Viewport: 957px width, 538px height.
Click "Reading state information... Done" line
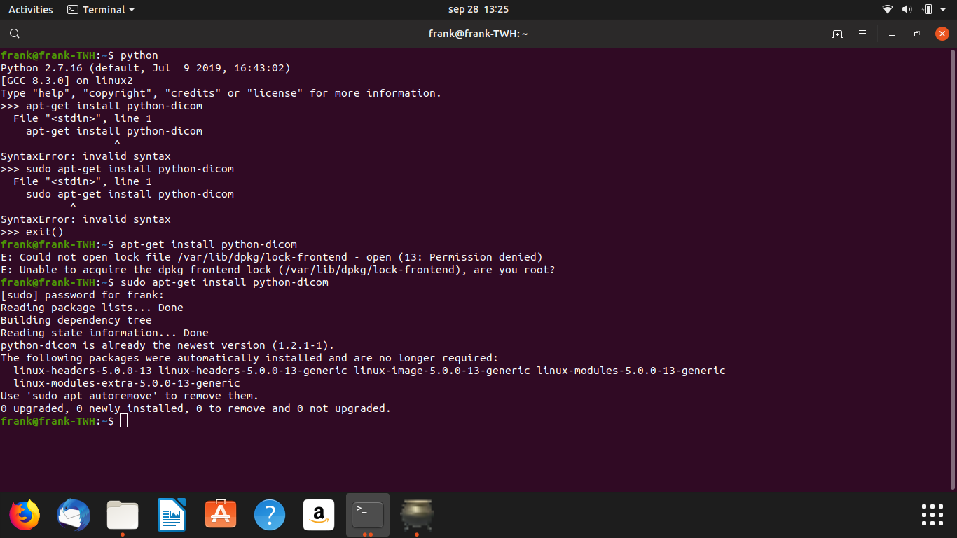[x=104, y=333]
